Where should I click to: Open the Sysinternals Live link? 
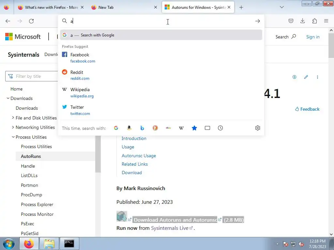[170, 228]
